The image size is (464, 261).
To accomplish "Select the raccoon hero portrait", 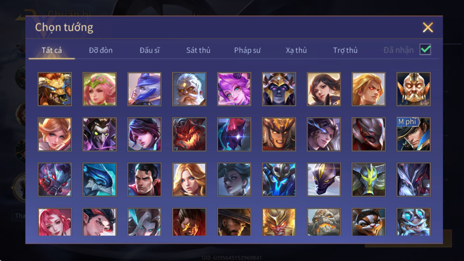I will click(369, 222).
